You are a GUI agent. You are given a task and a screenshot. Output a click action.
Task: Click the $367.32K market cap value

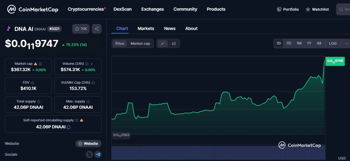[21, 70]
